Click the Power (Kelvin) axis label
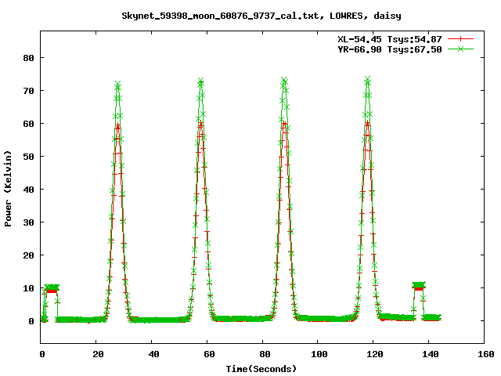The image size is (501, 376). [x=8, y=189]
